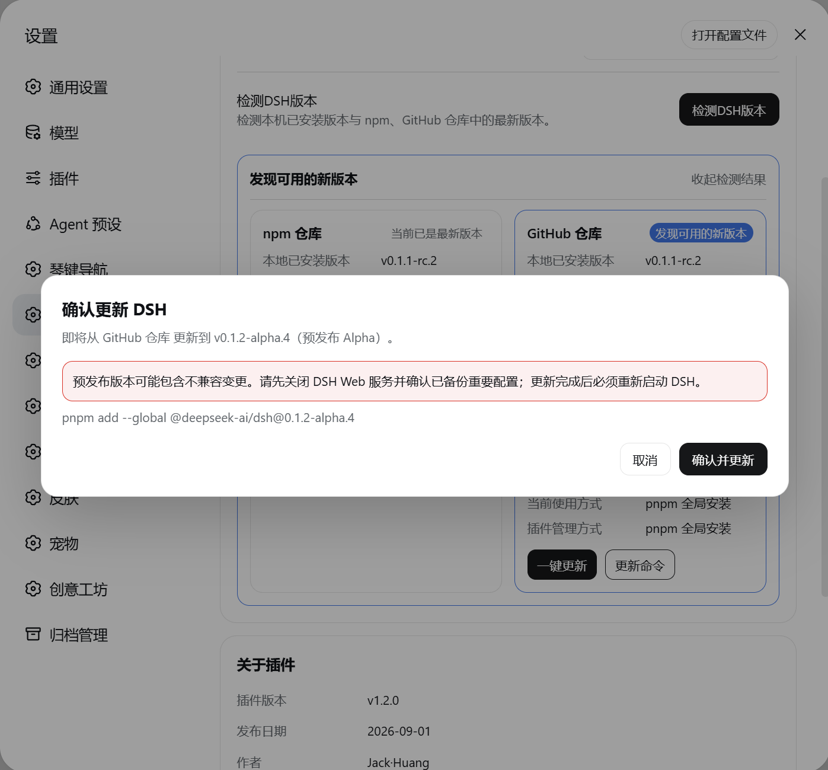
Task: Click 插件管理方式 value pnpm 全局安装
Action: (688, 529)
